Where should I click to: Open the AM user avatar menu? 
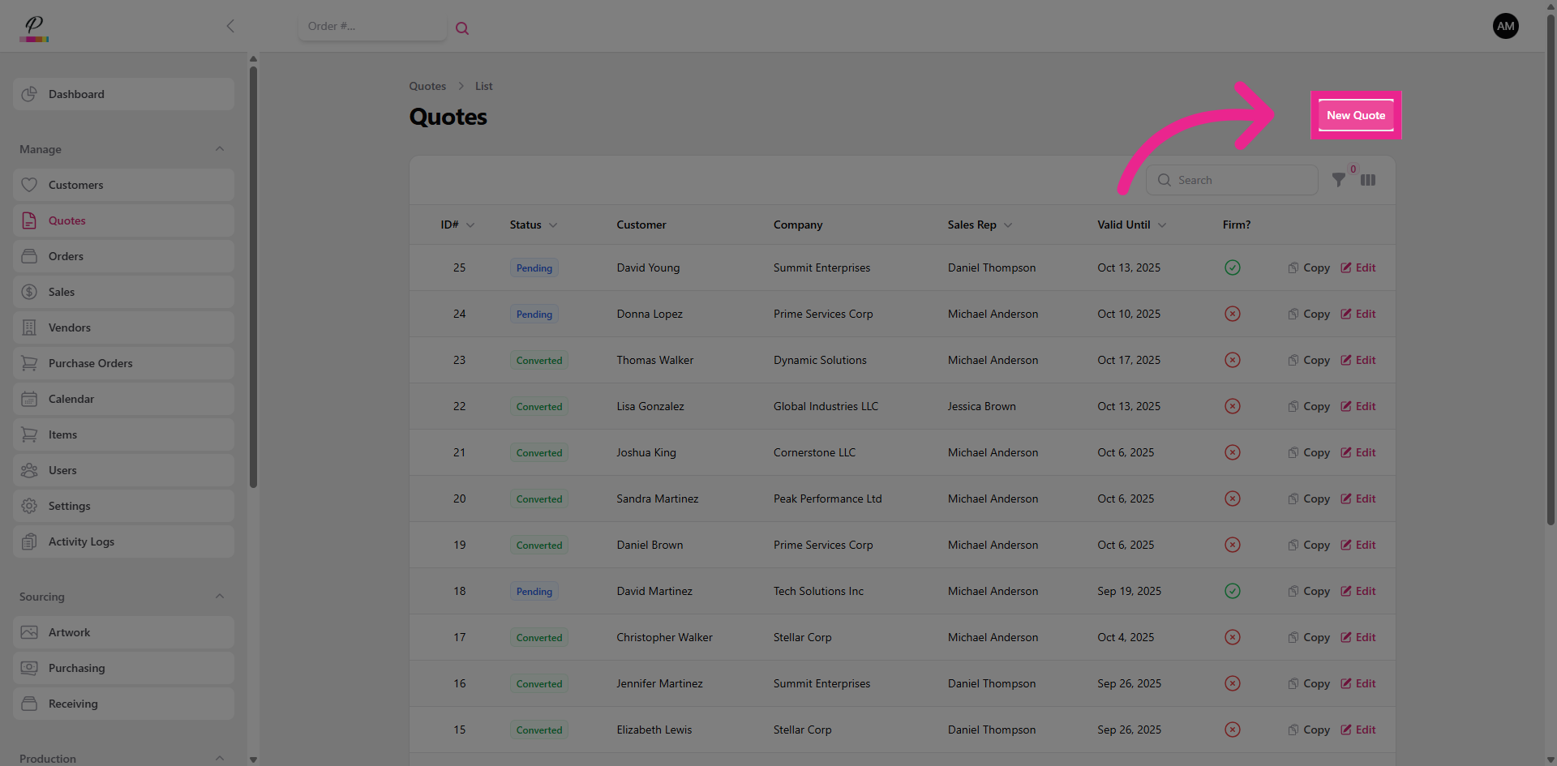pos(1505,26)
